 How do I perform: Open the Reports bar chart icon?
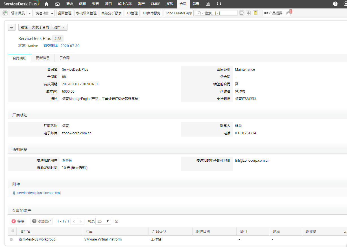tap(208, 4)
